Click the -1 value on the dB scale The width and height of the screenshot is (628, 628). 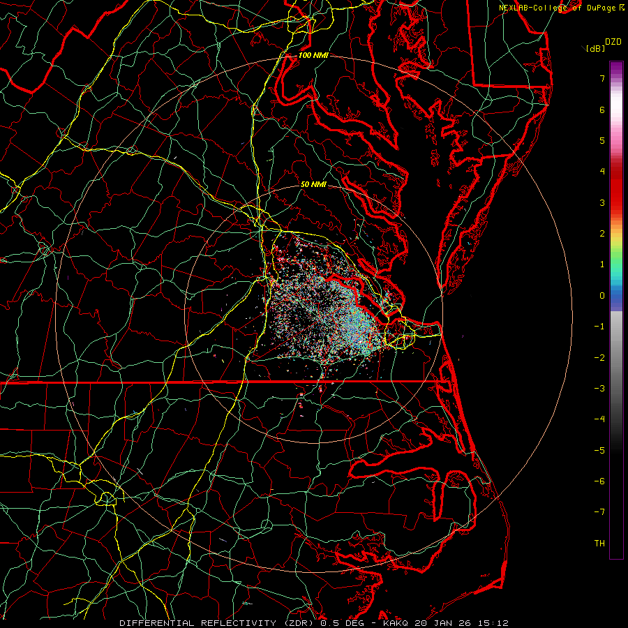[599, 327]
